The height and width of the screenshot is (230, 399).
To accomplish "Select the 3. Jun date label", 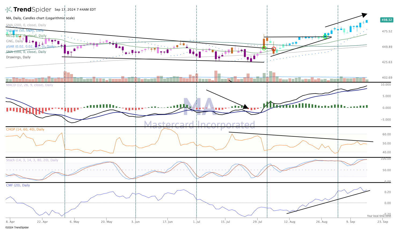I will click(x=136, y=222).
